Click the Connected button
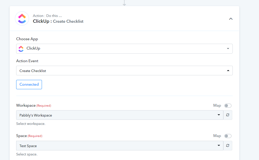Viewport: 259px width, 160px height. coord(29,84)
